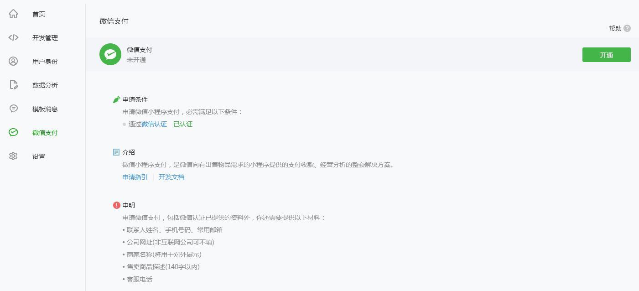Click the 介绍 heading
The image size is (639, 291).
(129, 152)
